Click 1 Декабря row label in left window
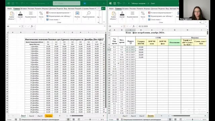215x121 pixels. (x=34, y=46)
